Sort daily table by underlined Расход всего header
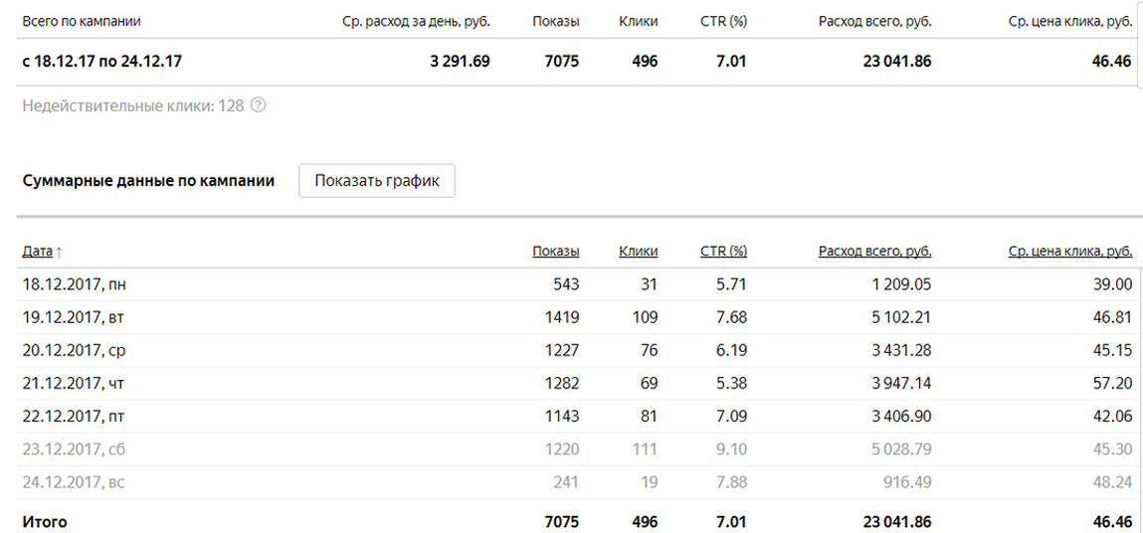 pyautogui.click(x=874, y=252)
